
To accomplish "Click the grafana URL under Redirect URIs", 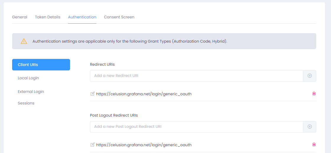I will [144, 94].
